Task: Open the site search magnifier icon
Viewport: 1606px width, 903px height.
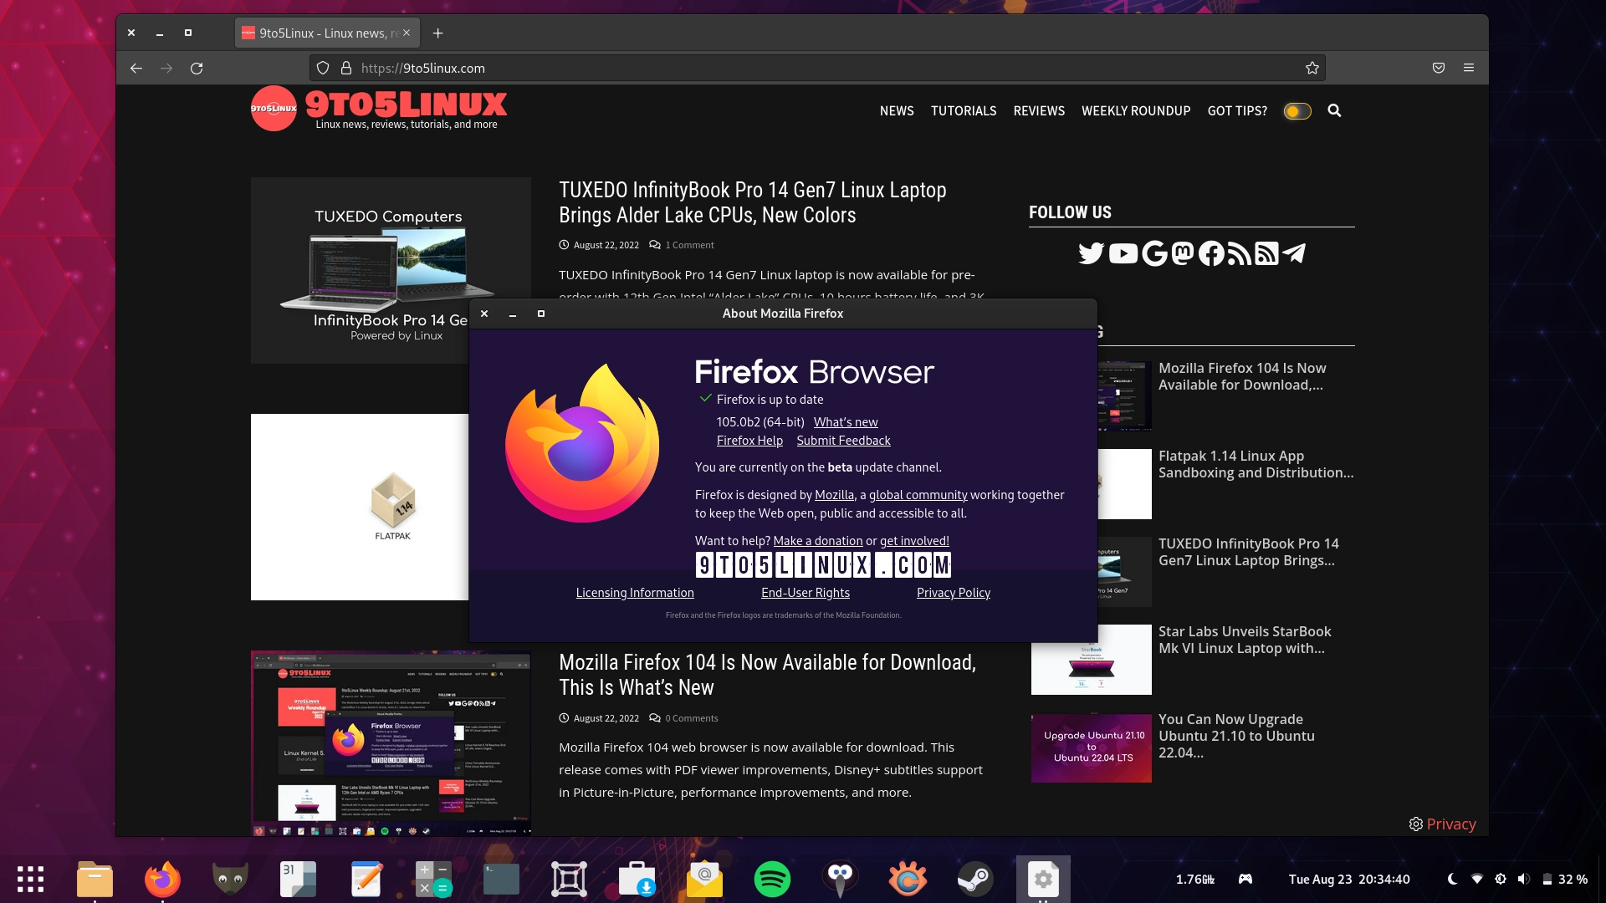Action: coord(1335,110)
